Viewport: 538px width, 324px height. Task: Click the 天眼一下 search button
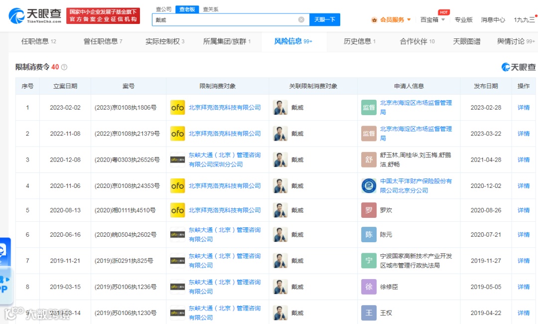click(325, 19)
